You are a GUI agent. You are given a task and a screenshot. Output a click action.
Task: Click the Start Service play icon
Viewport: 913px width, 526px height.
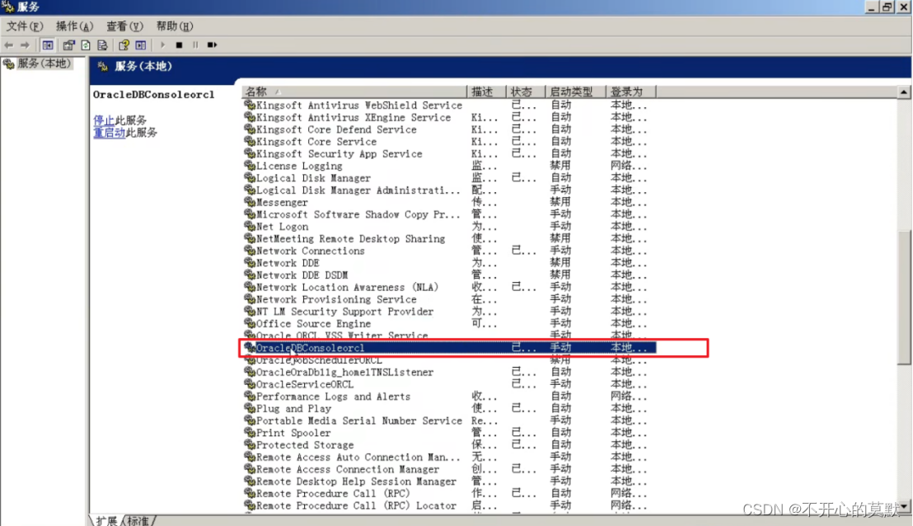point(162,45)
